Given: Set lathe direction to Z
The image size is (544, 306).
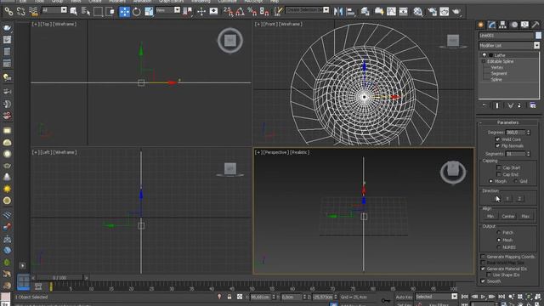Looking at the screenshot, I should (519, 199).
